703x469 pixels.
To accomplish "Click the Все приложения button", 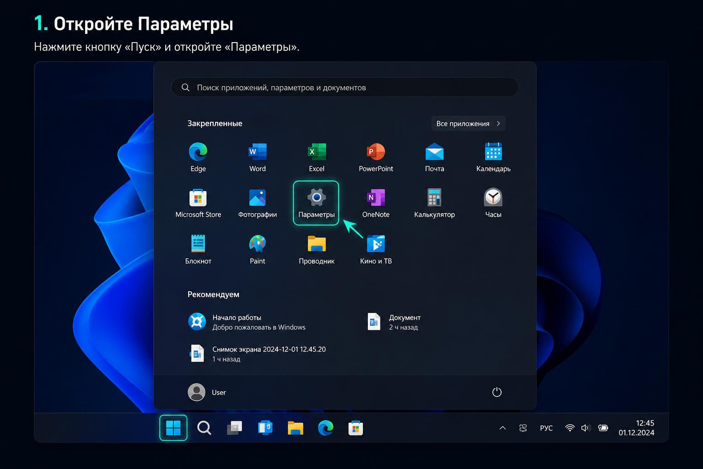I will click(468, 123).
